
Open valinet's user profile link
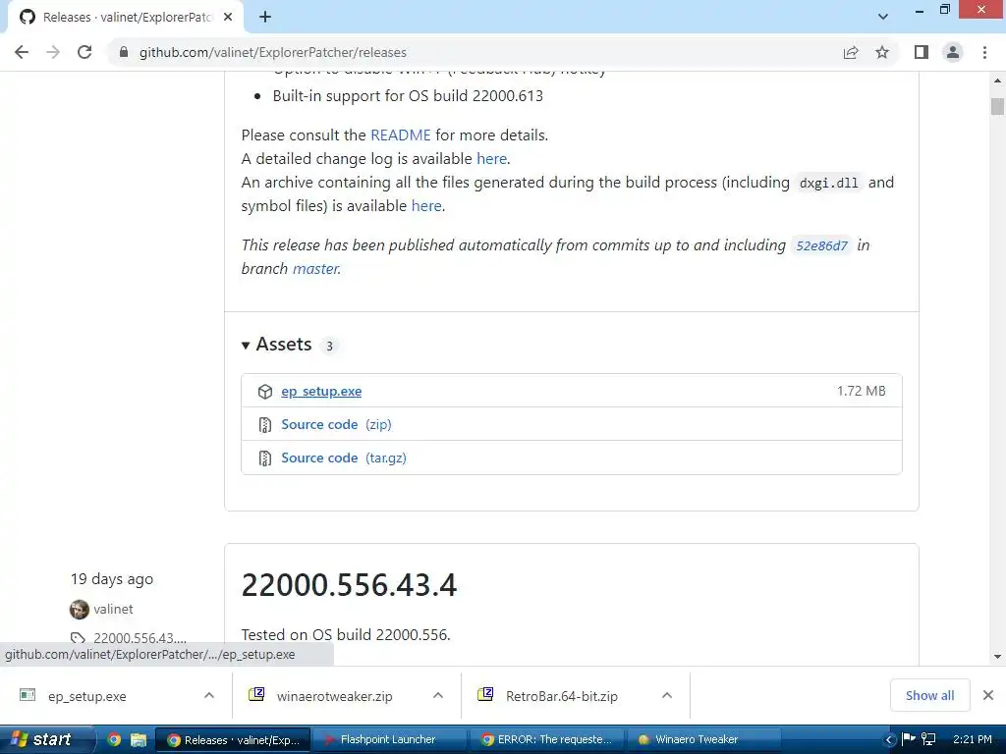coord(113,609)
